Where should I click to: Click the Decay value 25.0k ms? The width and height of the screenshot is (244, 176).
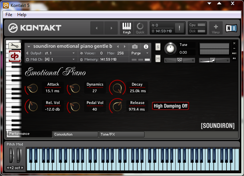[x=138, y=91]
